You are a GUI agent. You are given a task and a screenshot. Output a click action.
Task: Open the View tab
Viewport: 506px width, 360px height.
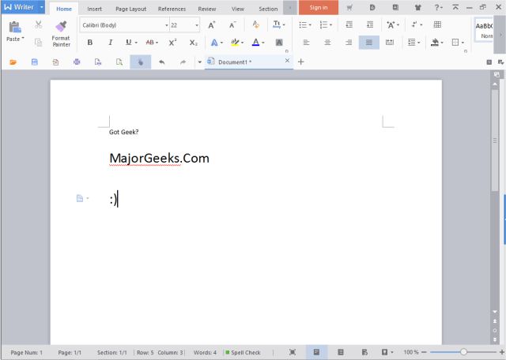pos(238,9)
